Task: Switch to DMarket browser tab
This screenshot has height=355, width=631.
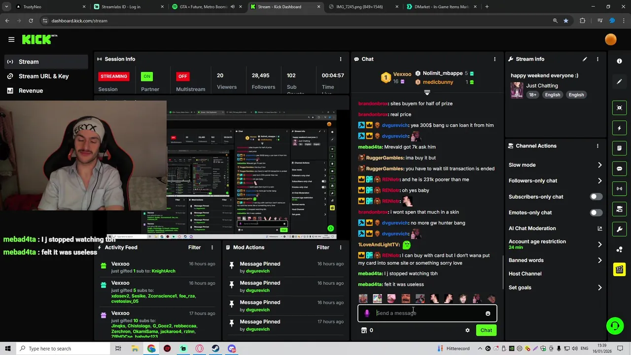Action: (x=441, y=7)
